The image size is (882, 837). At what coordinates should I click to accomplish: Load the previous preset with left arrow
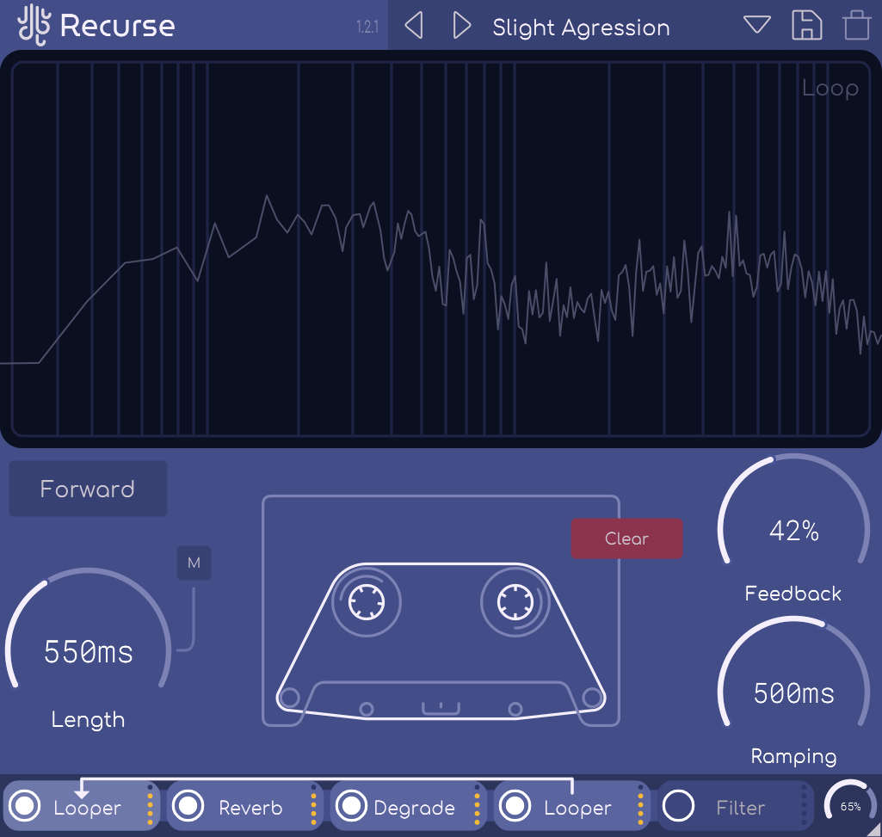pos(414,25)
